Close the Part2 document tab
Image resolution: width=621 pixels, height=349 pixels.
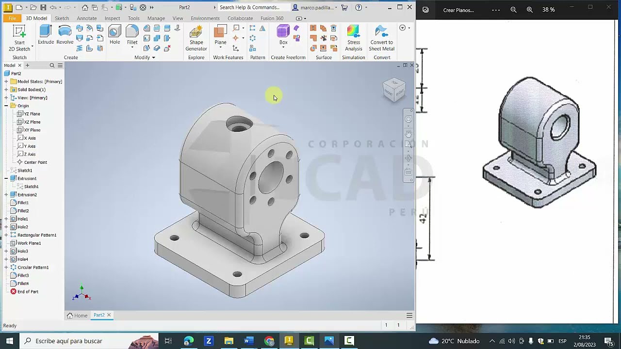click(109, 315)
